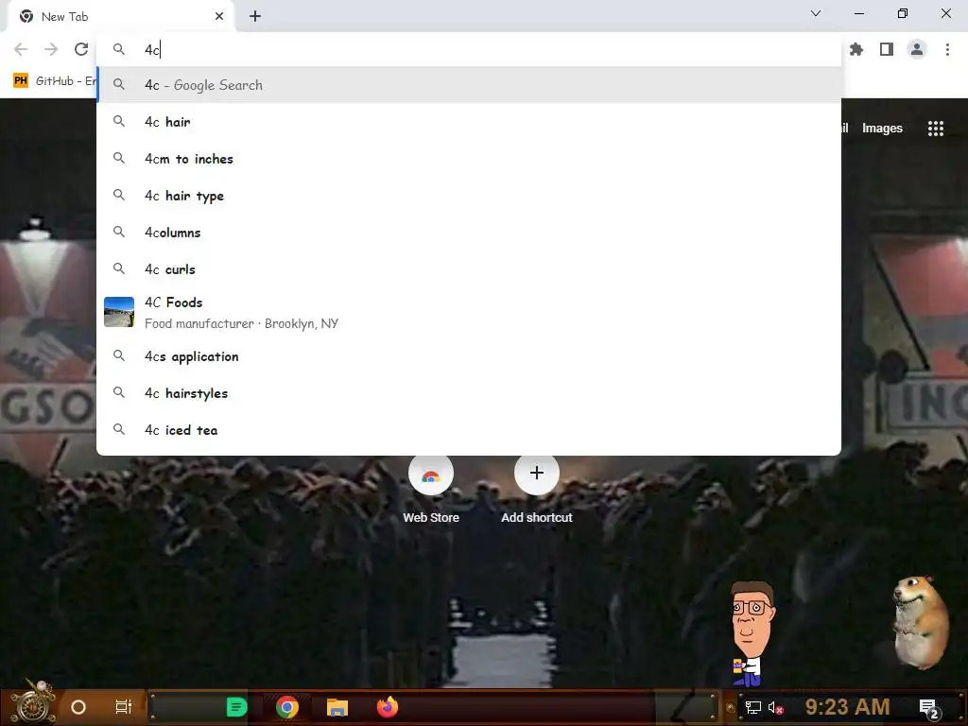Open the steampunk Start menu button
Screen dimensions: 968x726
tap(31, 703)
